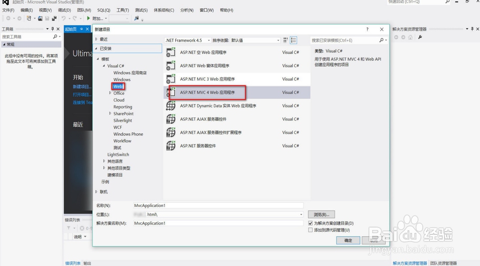Viewport: 480px width, 266px height.
Task: Expand the 联机 node
Action: [96, 192]
